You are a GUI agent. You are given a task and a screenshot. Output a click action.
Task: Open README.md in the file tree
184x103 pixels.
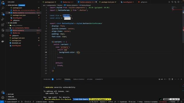[16, 43]
